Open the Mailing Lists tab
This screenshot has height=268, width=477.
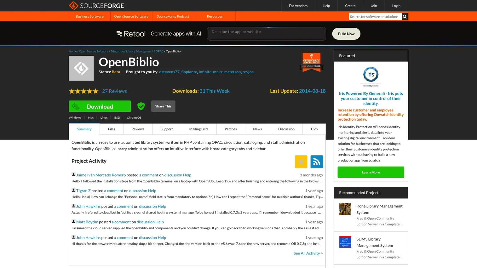[x=199, y=129]
